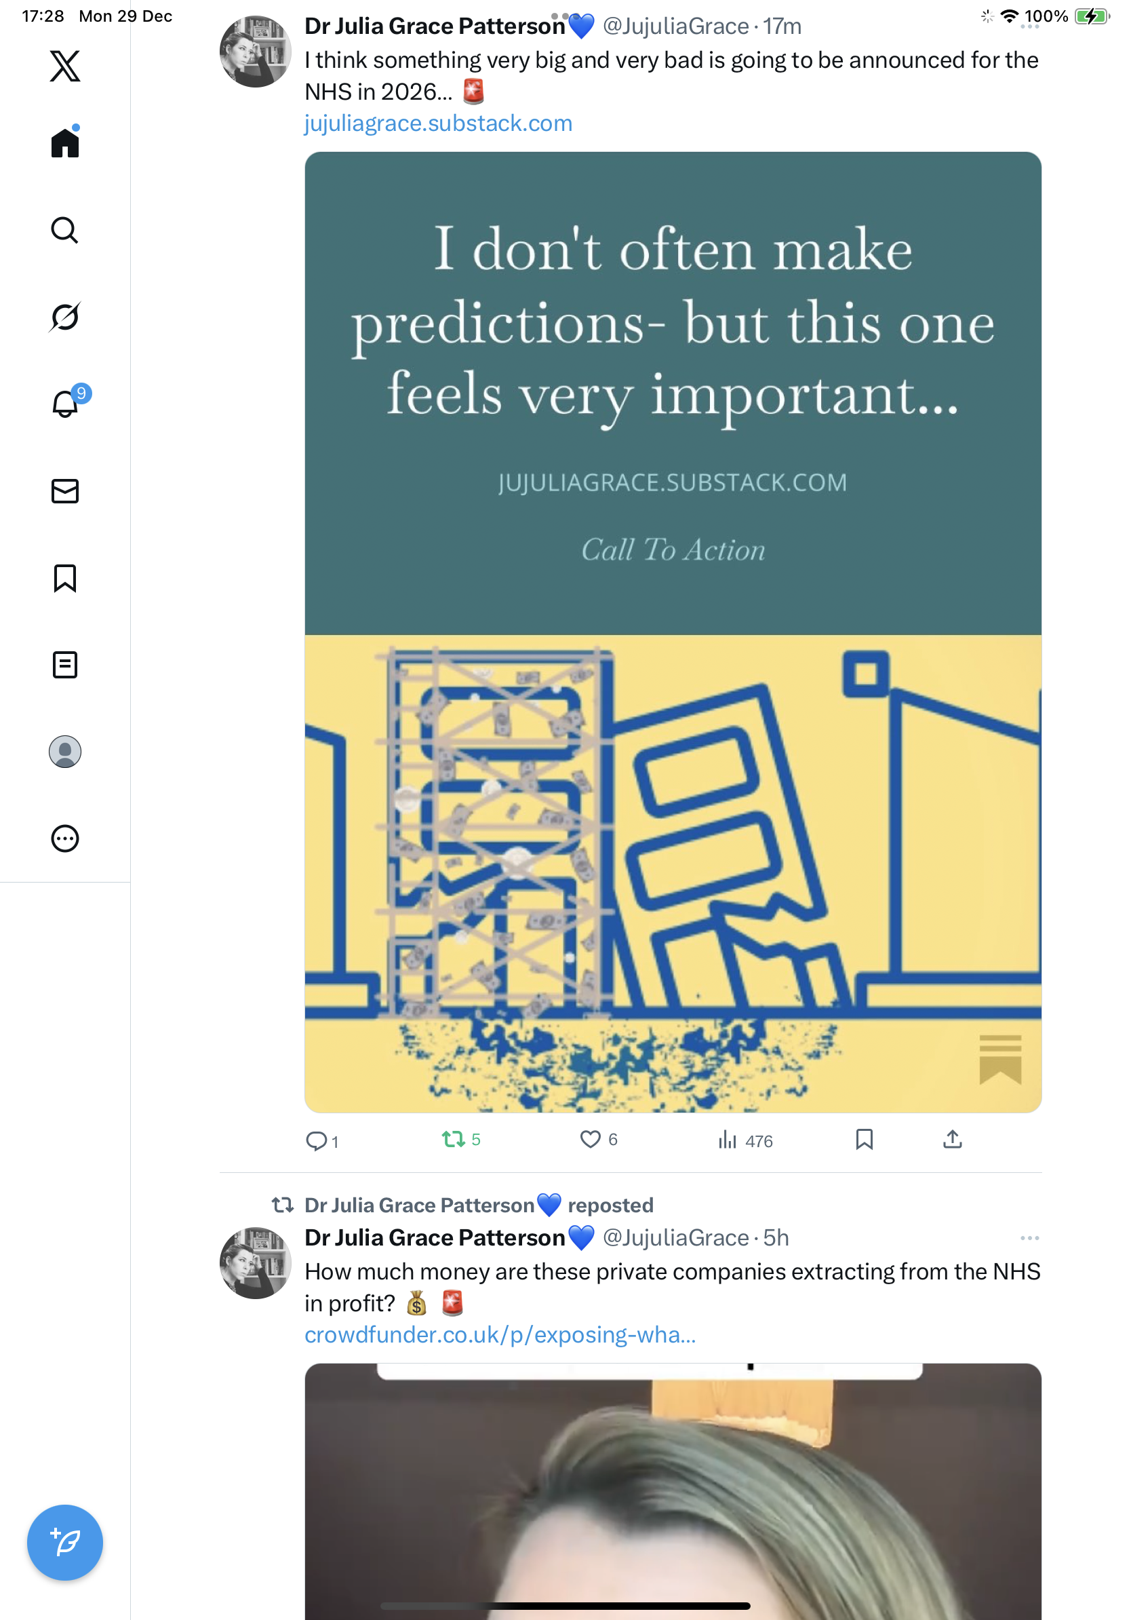The height and width of the screenshot is (1620, 1131).
Task: Open more options on the 17m post
Action: point(1029,26)
